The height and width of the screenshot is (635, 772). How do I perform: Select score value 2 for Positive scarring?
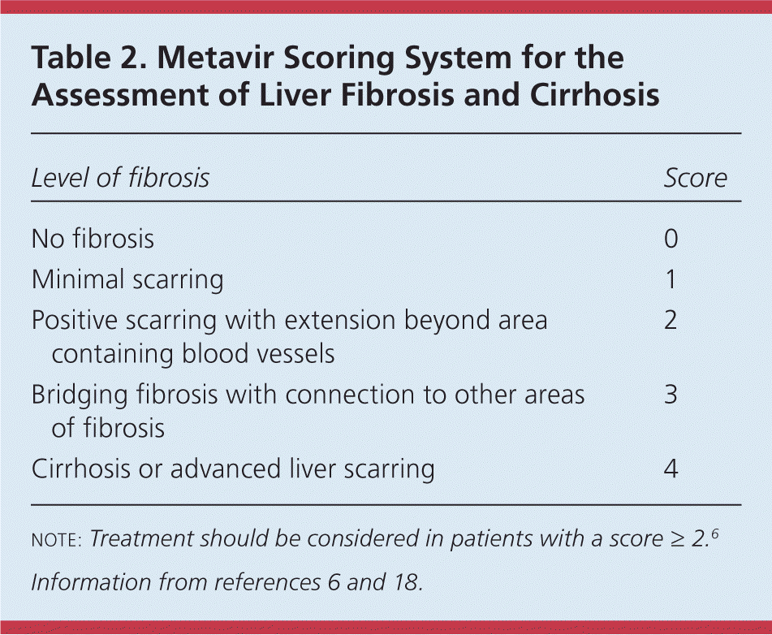click(x=670, y=320)
